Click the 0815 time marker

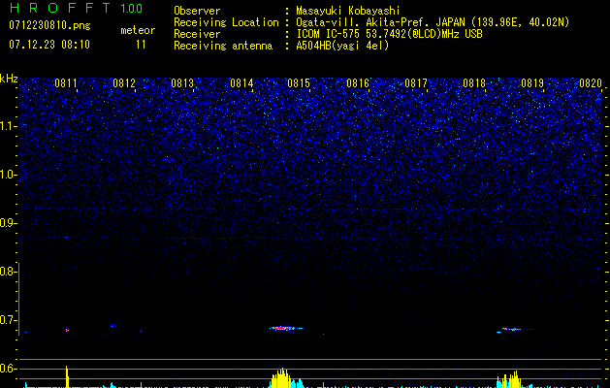click(x=299, y=83)
